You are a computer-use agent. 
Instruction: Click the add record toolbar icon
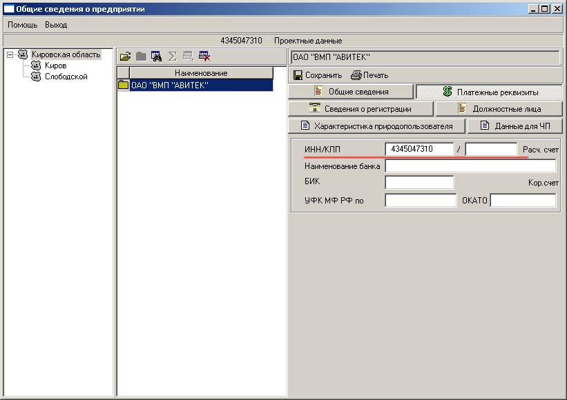188,57
